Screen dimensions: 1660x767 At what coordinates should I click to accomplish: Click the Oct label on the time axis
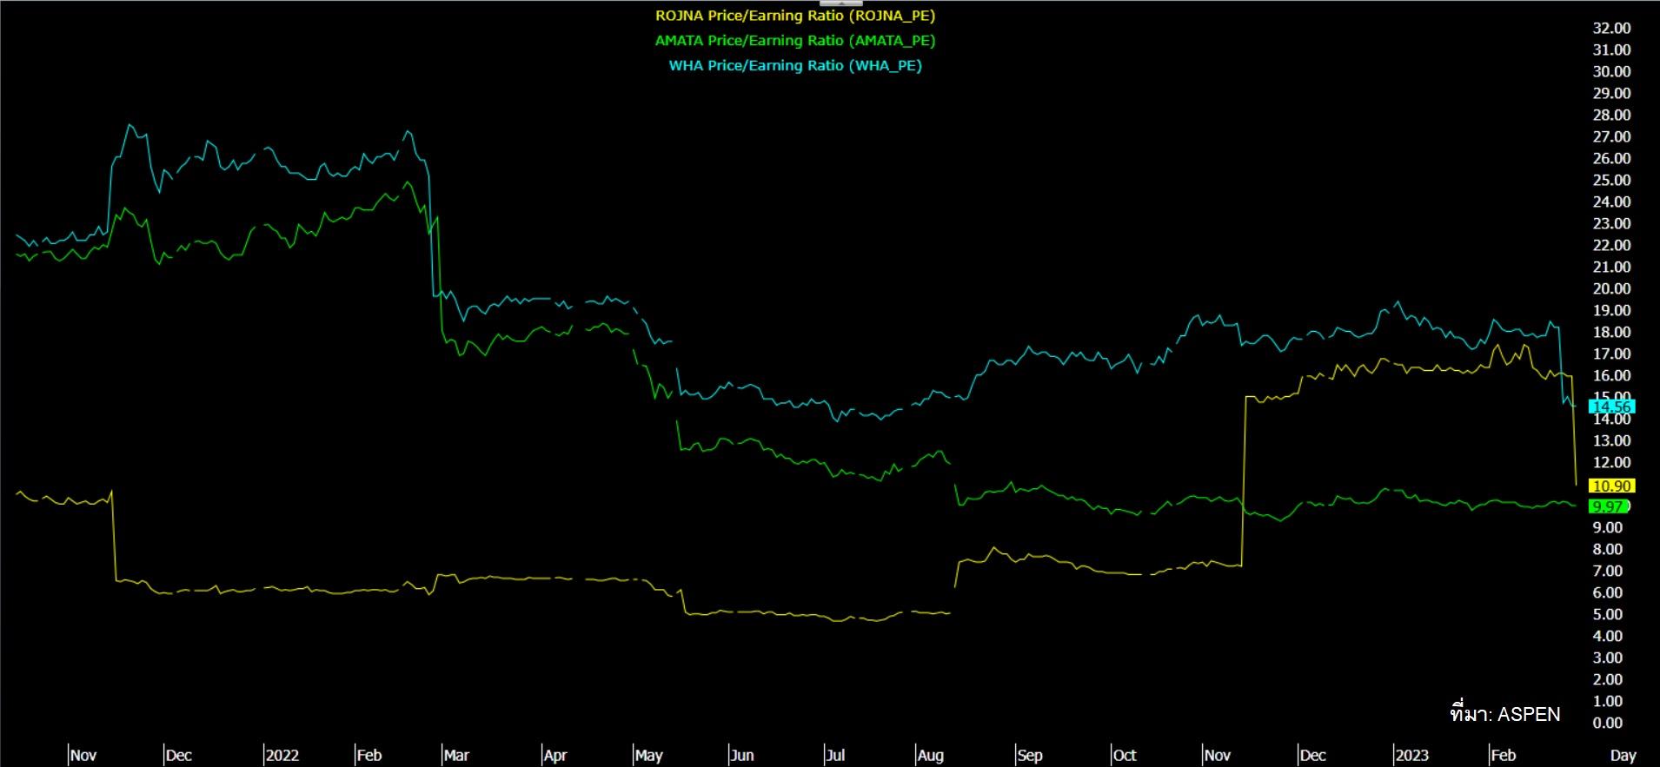tap(1125, 755)
